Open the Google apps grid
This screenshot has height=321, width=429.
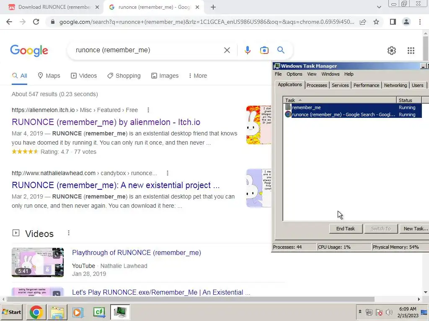(411, 51)
